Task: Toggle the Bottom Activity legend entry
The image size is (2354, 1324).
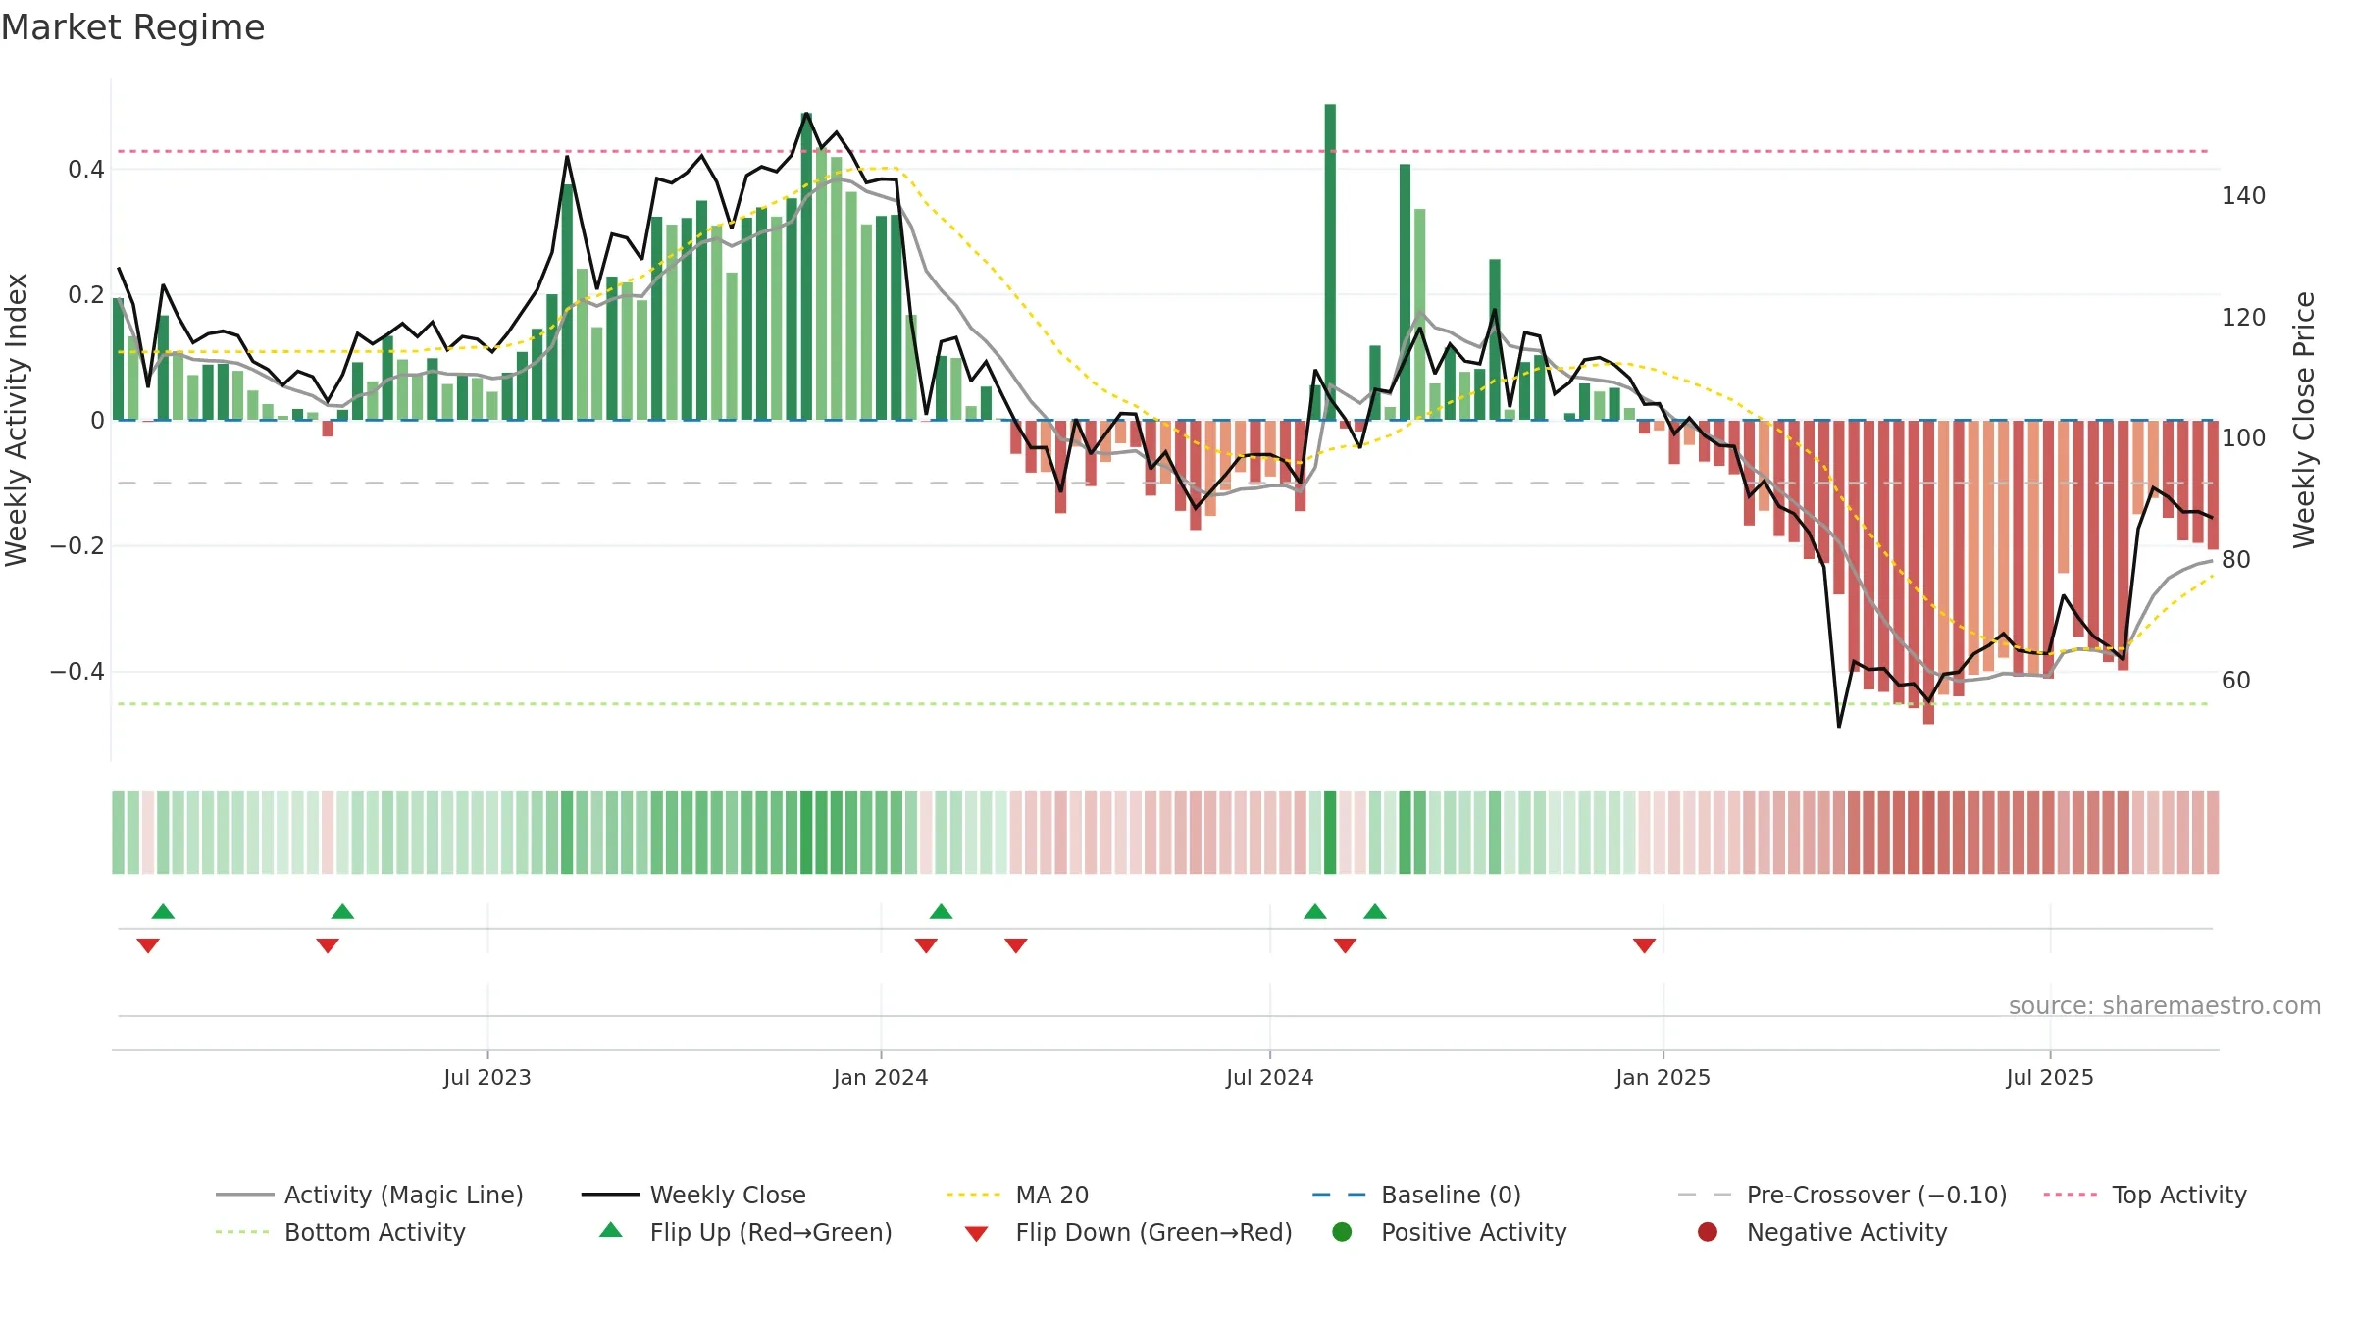Action: pos(340,1232)
